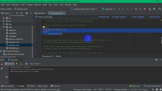
Task: Collapse all in Project panel icon
Action: pos(21,13)
